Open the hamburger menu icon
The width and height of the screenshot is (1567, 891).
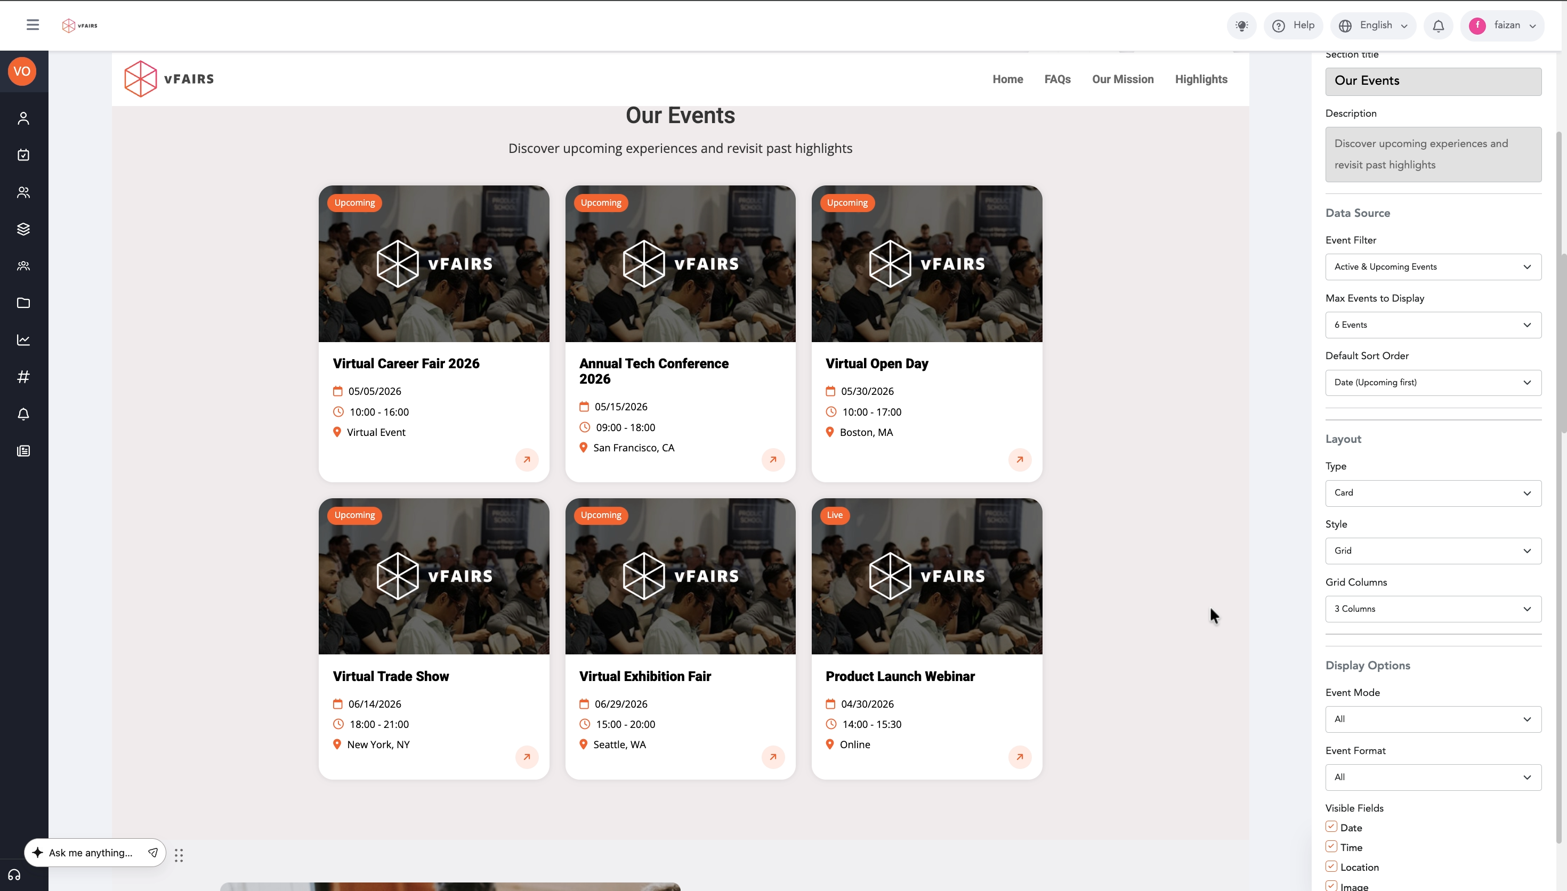[x=33, y=25]
